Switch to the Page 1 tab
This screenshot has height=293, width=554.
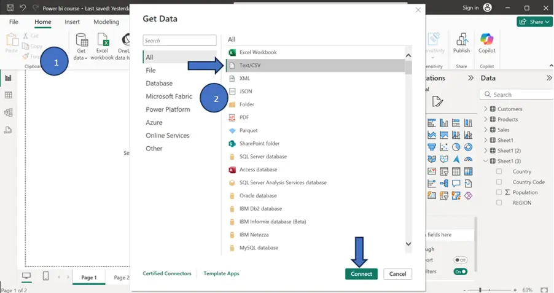point(89,278)
